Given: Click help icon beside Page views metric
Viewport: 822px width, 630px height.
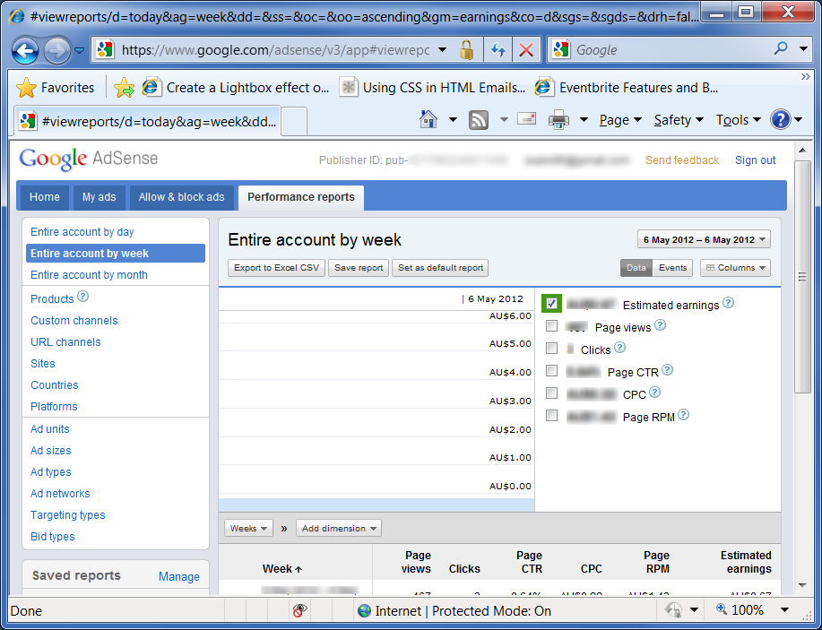Looking at the screenshot, I should coord(660,325).
